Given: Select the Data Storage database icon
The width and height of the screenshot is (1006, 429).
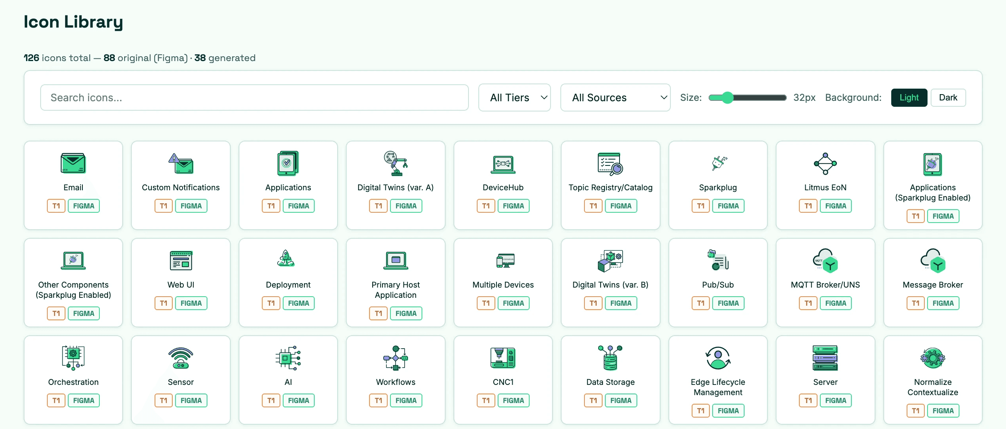Looking at the screenshot, I should (610, 358).
